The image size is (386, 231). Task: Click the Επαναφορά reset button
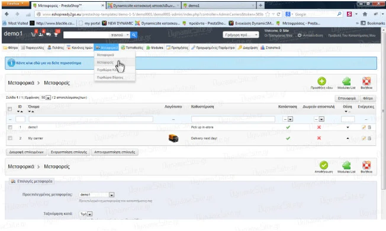coord(346,98)
